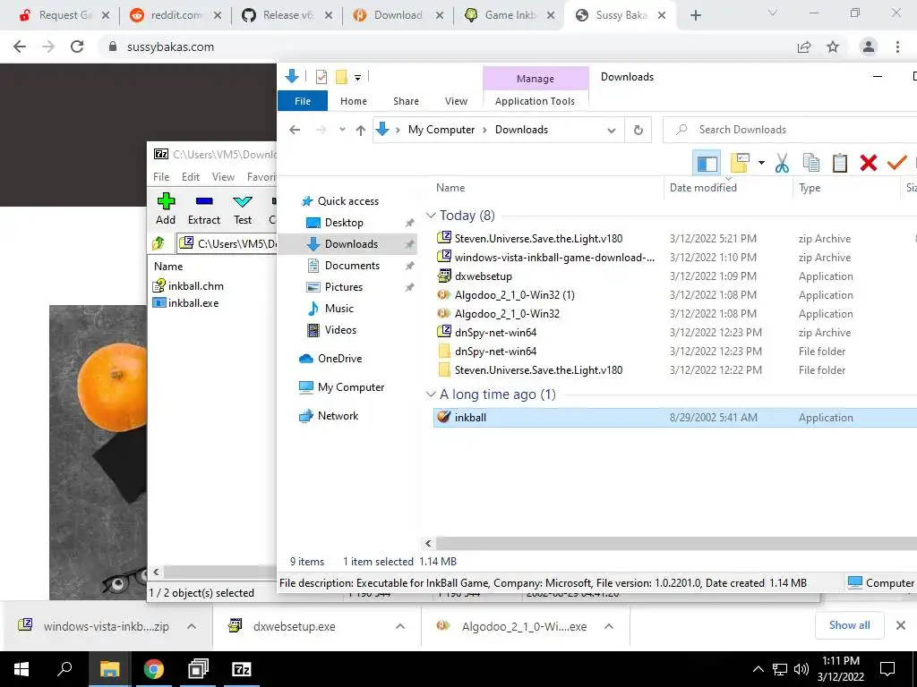Select inkball.chm in 7-Zip window

[188, 285]
